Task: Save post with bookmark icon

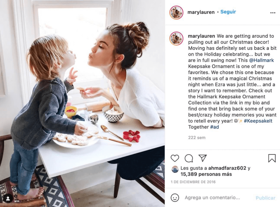Action: pyautogui.click(x=272, y=158)
